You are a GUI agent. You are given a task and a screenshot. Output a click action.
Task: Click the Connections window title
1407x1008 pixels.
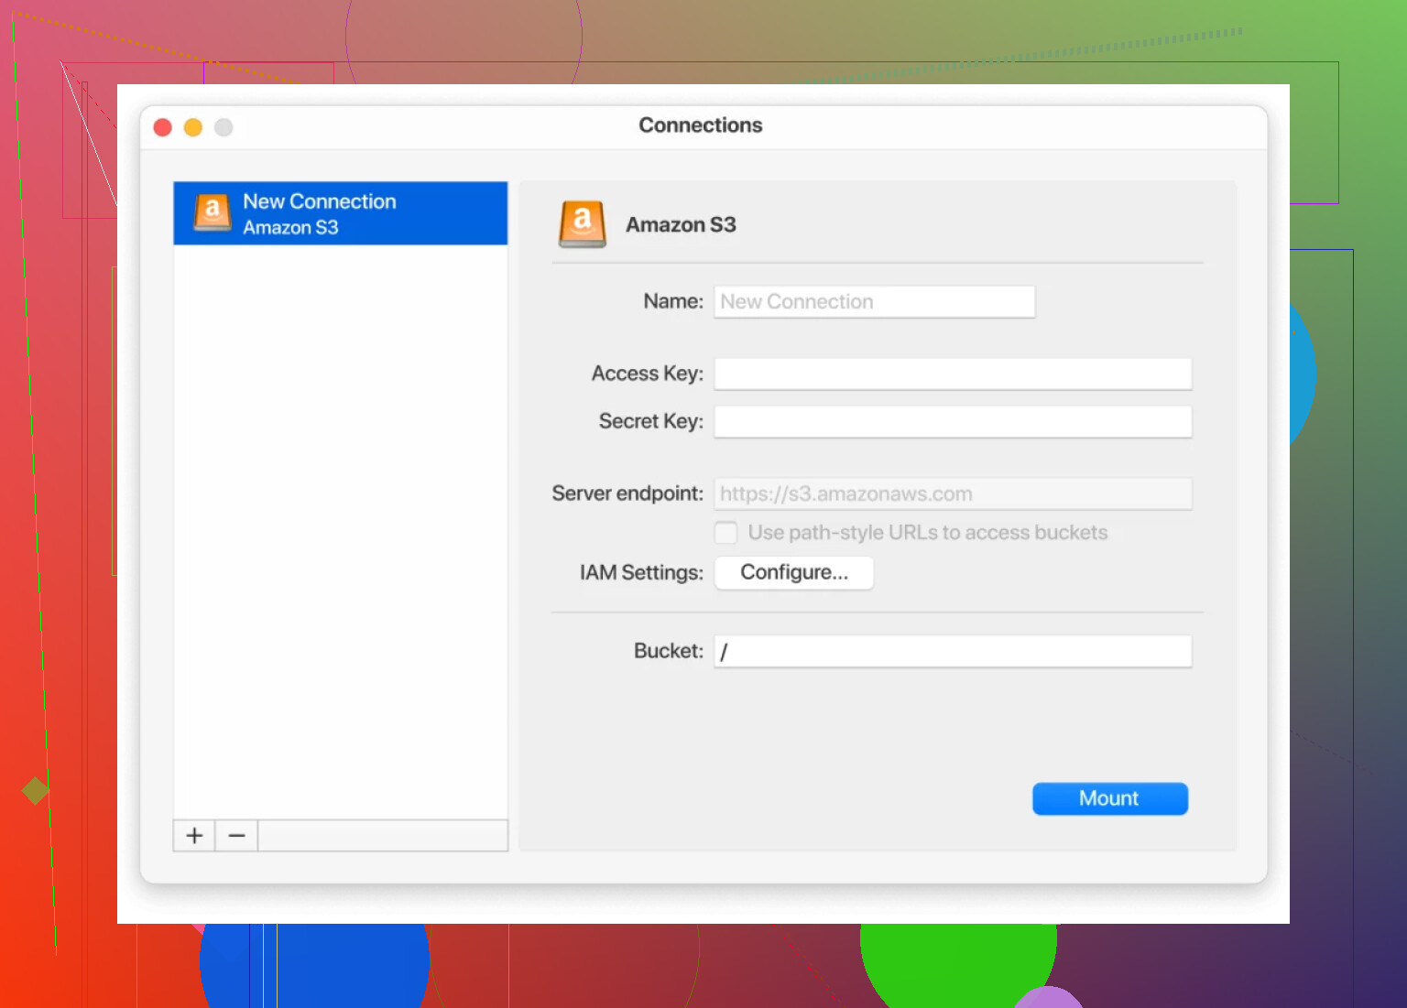coord(700,125)
